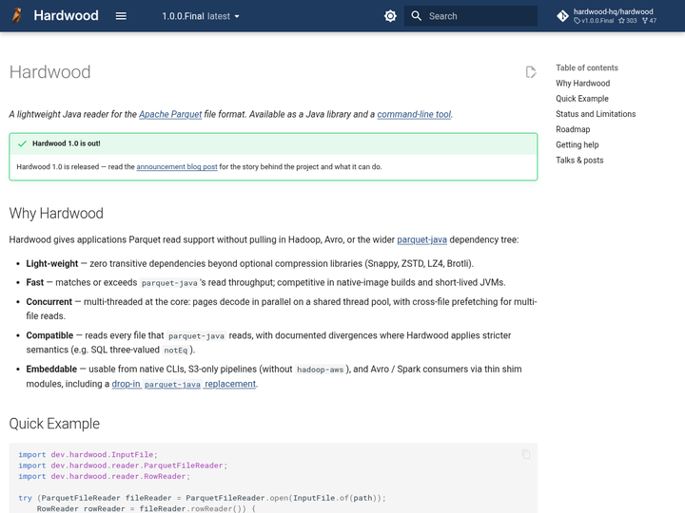685x513 pixels.
Task: Open the drop-in parquet-java replacement link
Action: (184, 384)
